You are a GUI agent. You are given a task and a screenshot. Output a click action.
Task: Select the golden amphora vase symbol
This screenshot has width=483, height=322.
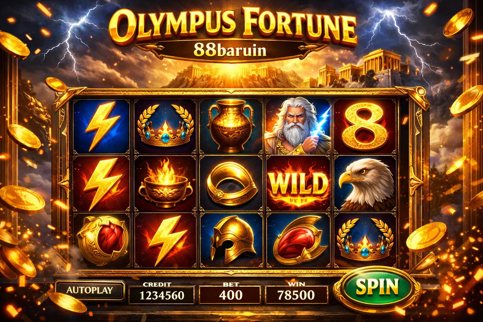pos(231,126)
